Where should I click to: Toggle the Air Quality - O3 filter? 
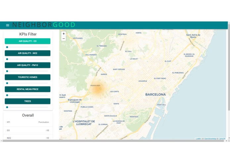point(27,41)
